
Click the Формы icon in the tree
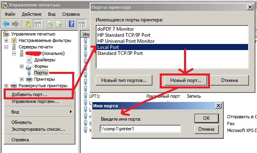click(29, 66)
